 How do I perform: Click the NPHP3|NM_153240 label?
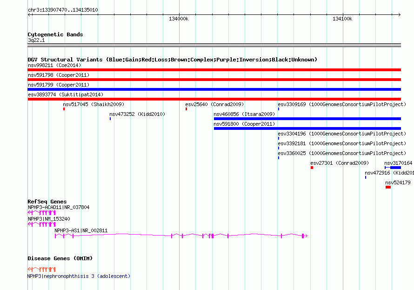click(x=49, y=219)
